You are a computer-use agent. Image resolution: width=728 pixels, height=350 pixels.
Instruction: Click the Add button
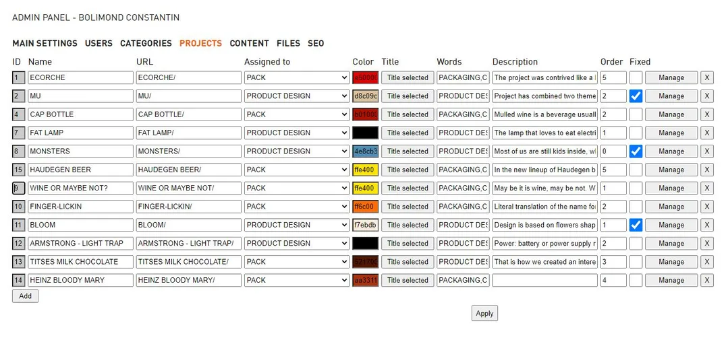pos(25,296)
